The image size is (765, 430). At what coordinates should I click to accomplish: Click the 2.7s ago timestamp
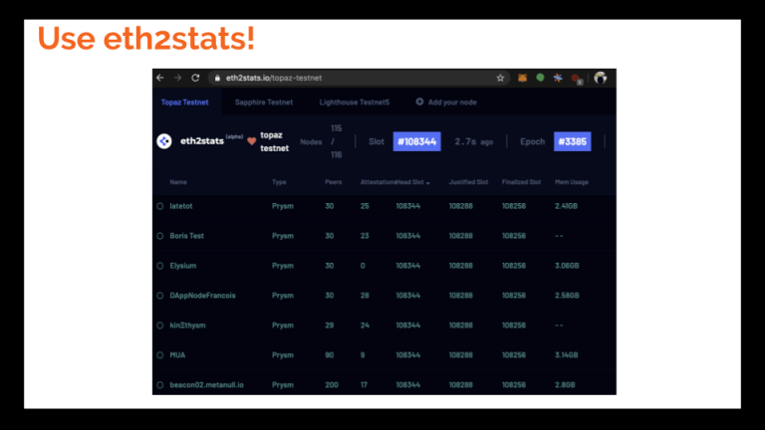474,142
